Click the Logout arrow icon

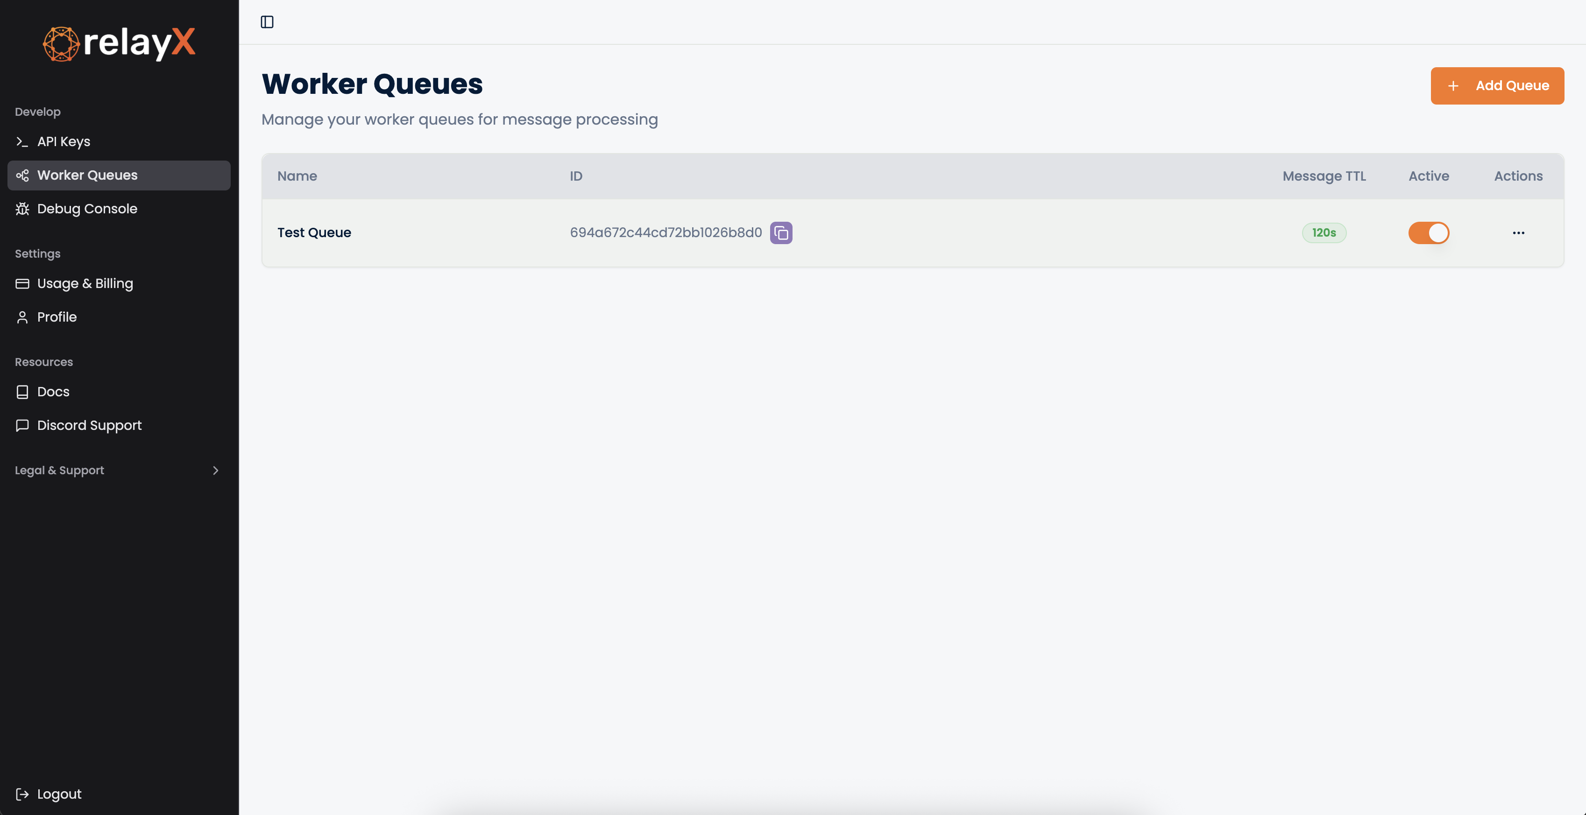coord(22,794)
